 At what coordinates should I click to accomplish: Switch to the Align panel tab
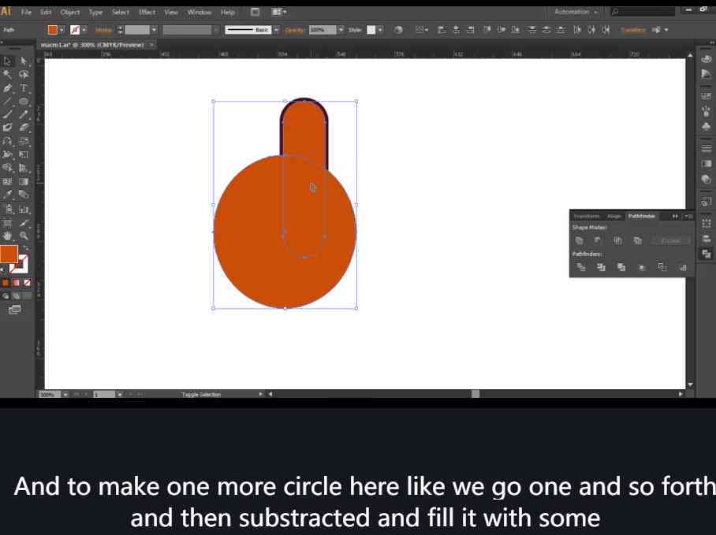(x=614, y=216)
